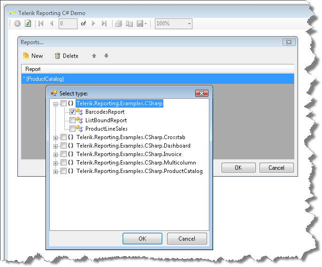
Task: Select the ListBoundReport tree item
Action: click(106, 120)
